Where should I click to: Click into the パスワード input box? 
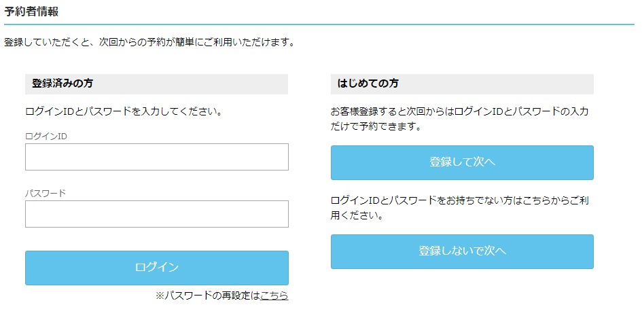157,214
